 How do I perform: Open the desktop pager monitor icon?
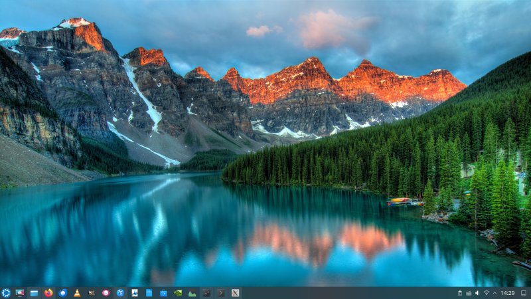point(20,293)
